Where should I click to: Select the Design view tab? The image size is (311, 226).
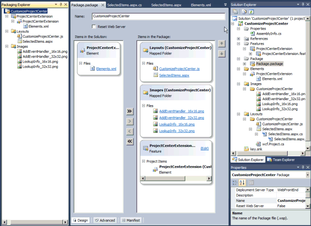click(x=80, y=220)
